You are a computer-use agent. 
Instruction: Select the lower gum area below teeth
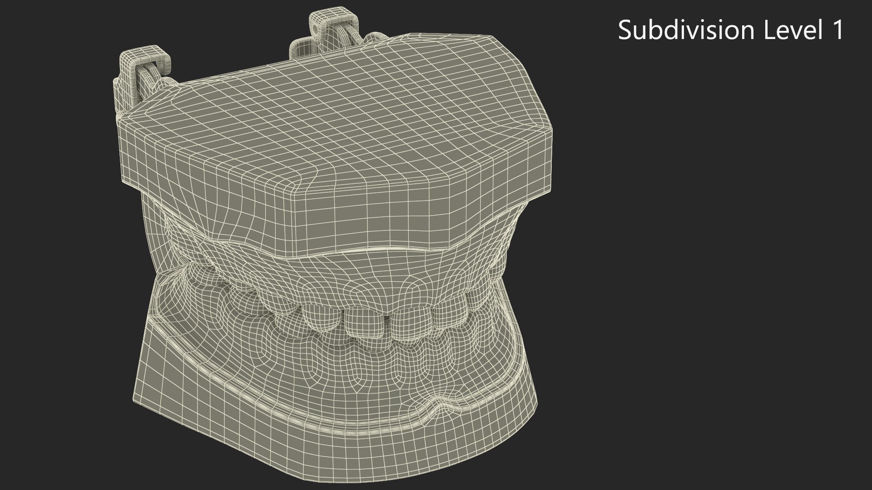[x=363, y=386]
